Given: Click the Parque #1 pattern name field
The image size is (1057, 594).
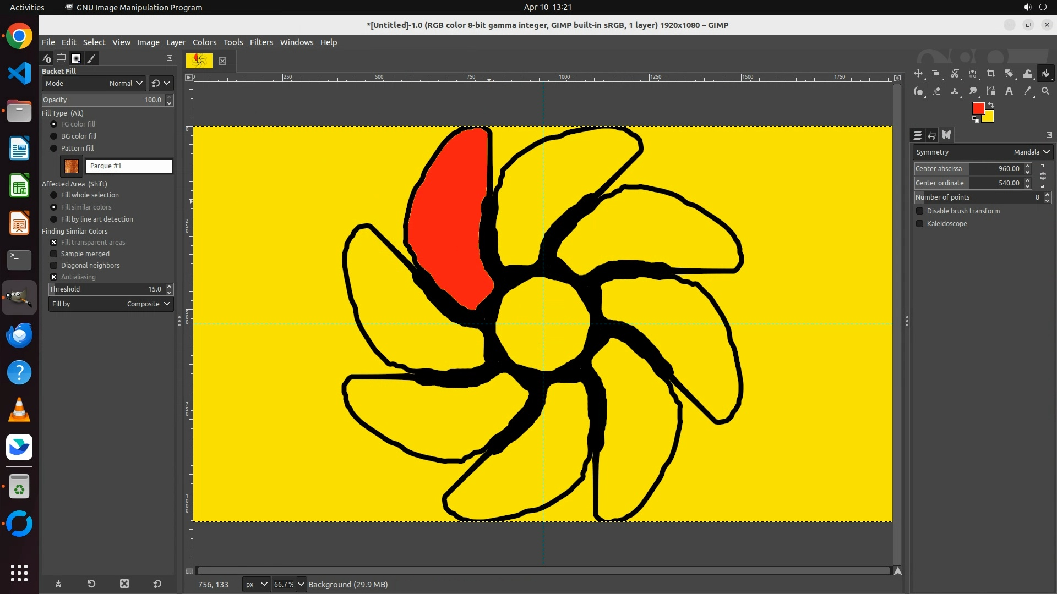Looking at the screenshot, I should (129, 166).
